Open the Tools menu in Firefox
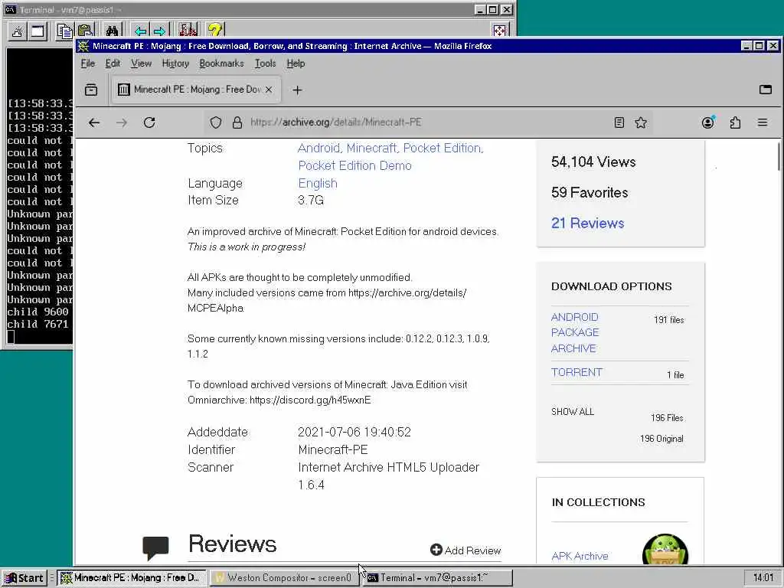Screen dimensions: 784x588 (x=265, y=64)
